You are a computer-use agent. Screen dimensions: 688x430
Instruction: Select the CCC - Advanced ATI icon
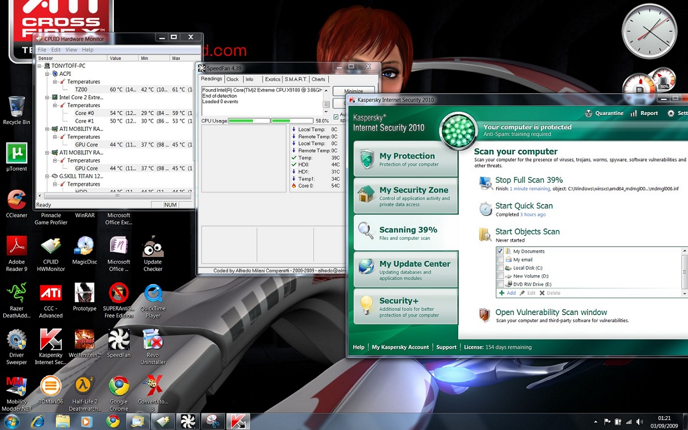pyautogui.click(x=51, y=301)
